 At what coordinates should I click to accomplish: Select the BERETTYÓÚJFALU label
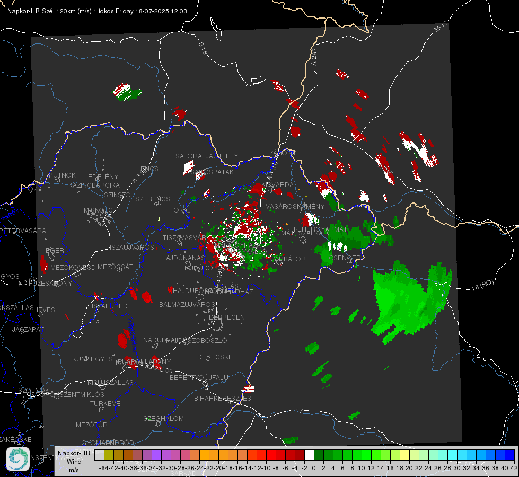pyautogui.click(x=199, y=377)
